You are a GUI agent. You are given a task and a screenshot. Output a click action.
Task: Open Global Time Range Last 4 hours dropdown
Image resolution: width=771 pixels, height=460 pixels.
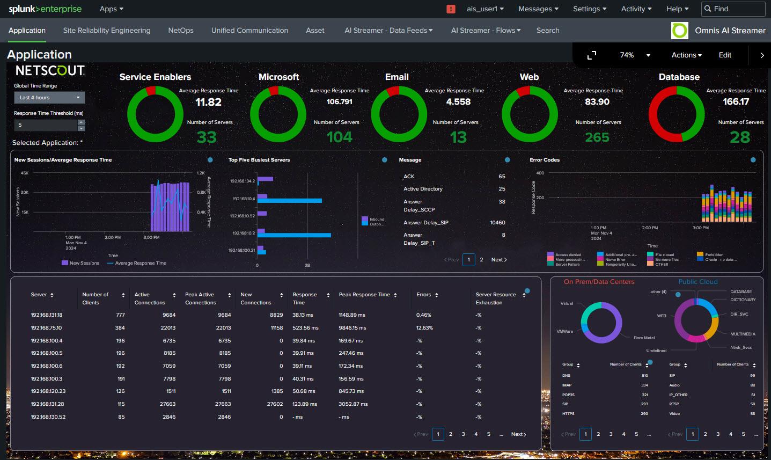pos(49,98)
